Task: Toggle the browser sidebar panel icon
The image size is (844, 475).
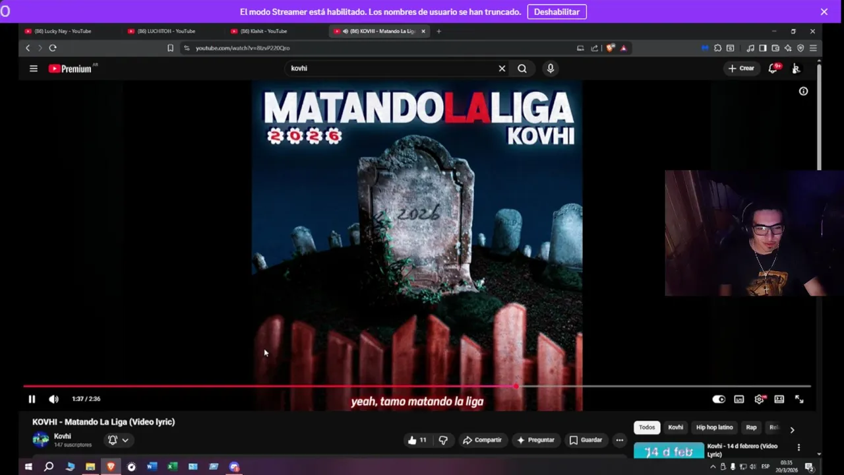Action: tap(763, 48)
